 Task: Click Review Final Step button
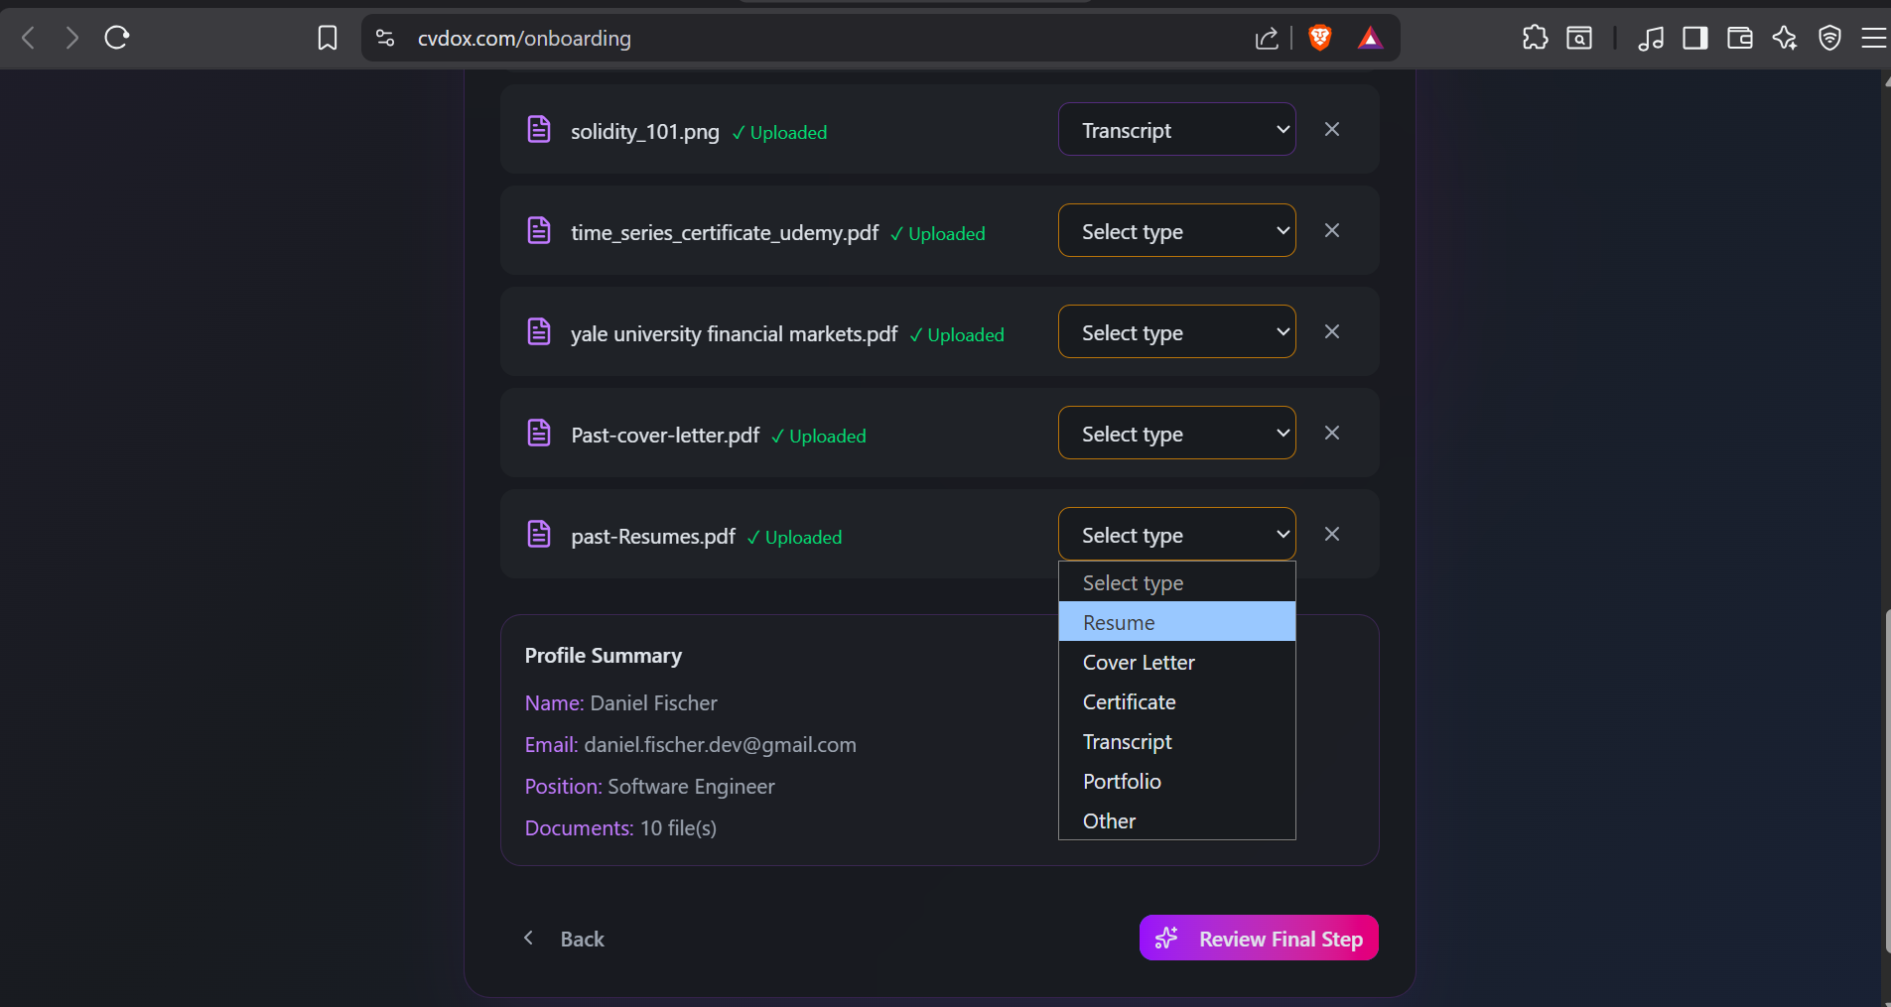[1259, 938]
